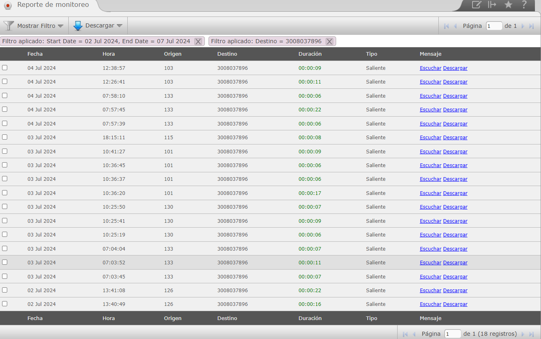Download the 07:03:52 call recording
The height and width of the screenshot is (339, 541).
point(455,263)
